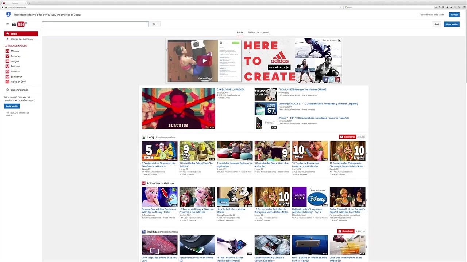Click the browser home icon

(451, 7)
